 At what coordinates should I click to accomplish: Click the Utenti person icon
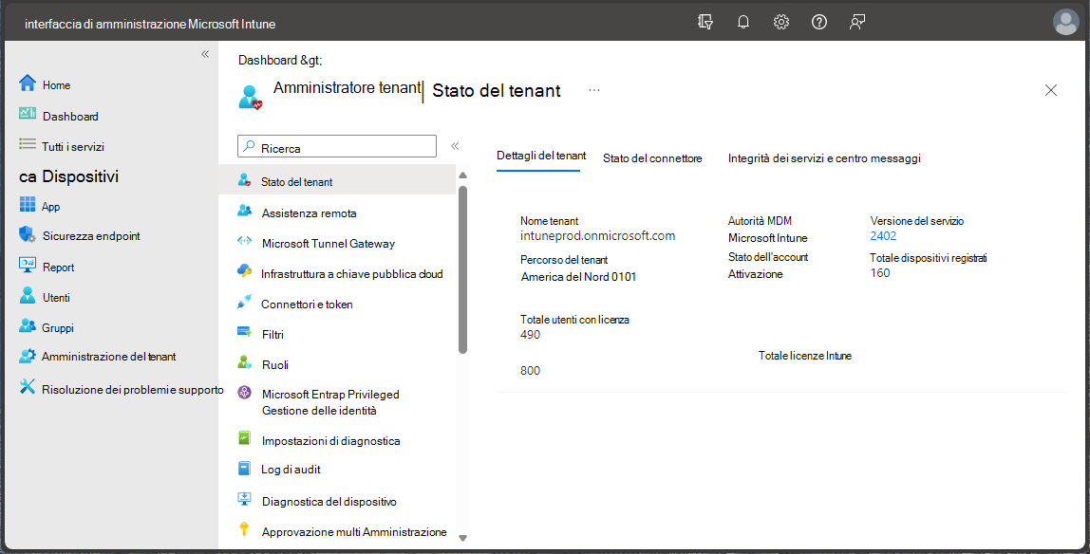tap(28, 296)
